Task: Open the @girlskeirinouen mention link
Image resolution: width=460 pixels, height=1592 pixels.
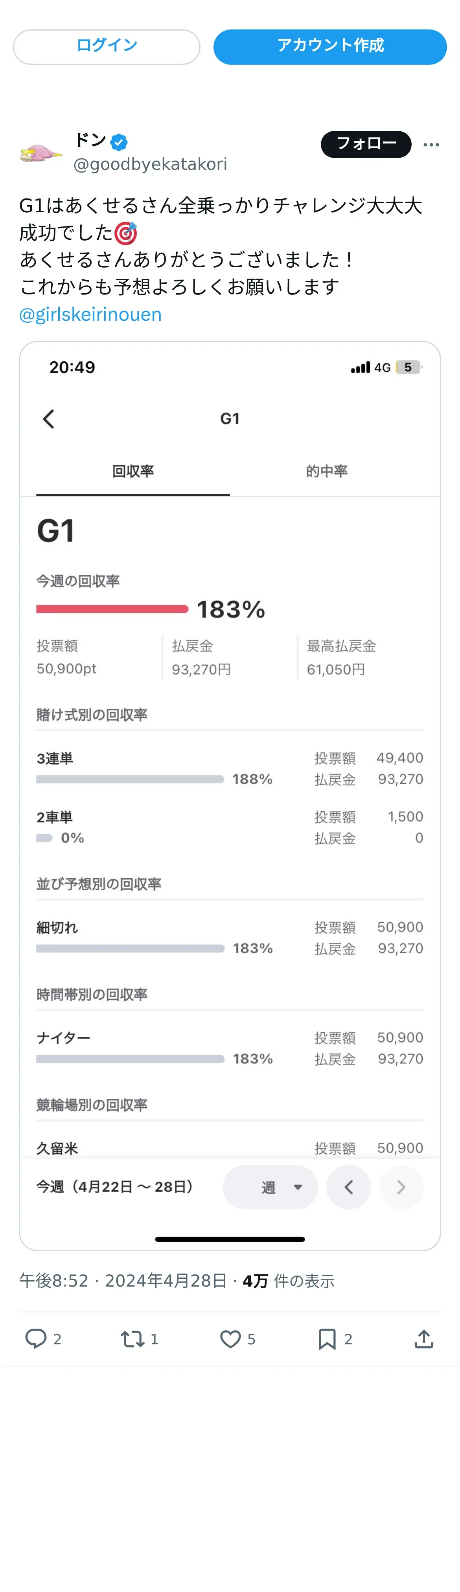Action: click(90, 314)
